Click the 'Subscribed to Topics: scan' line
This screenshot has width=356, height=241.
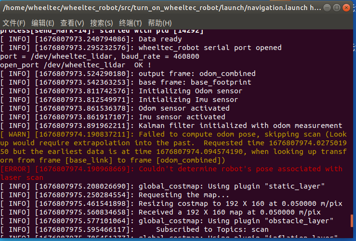(134, 229)
